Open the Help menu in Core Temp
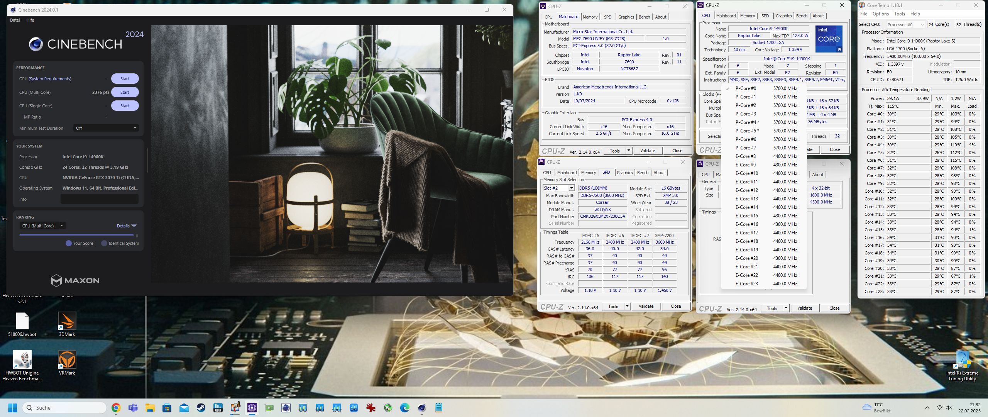This screenshot has width=988, height=417. (x=915, y=14)
